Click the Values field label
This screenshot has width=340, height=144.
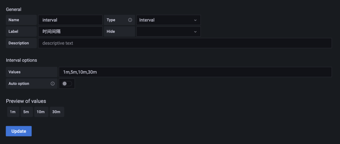(14, 72)
